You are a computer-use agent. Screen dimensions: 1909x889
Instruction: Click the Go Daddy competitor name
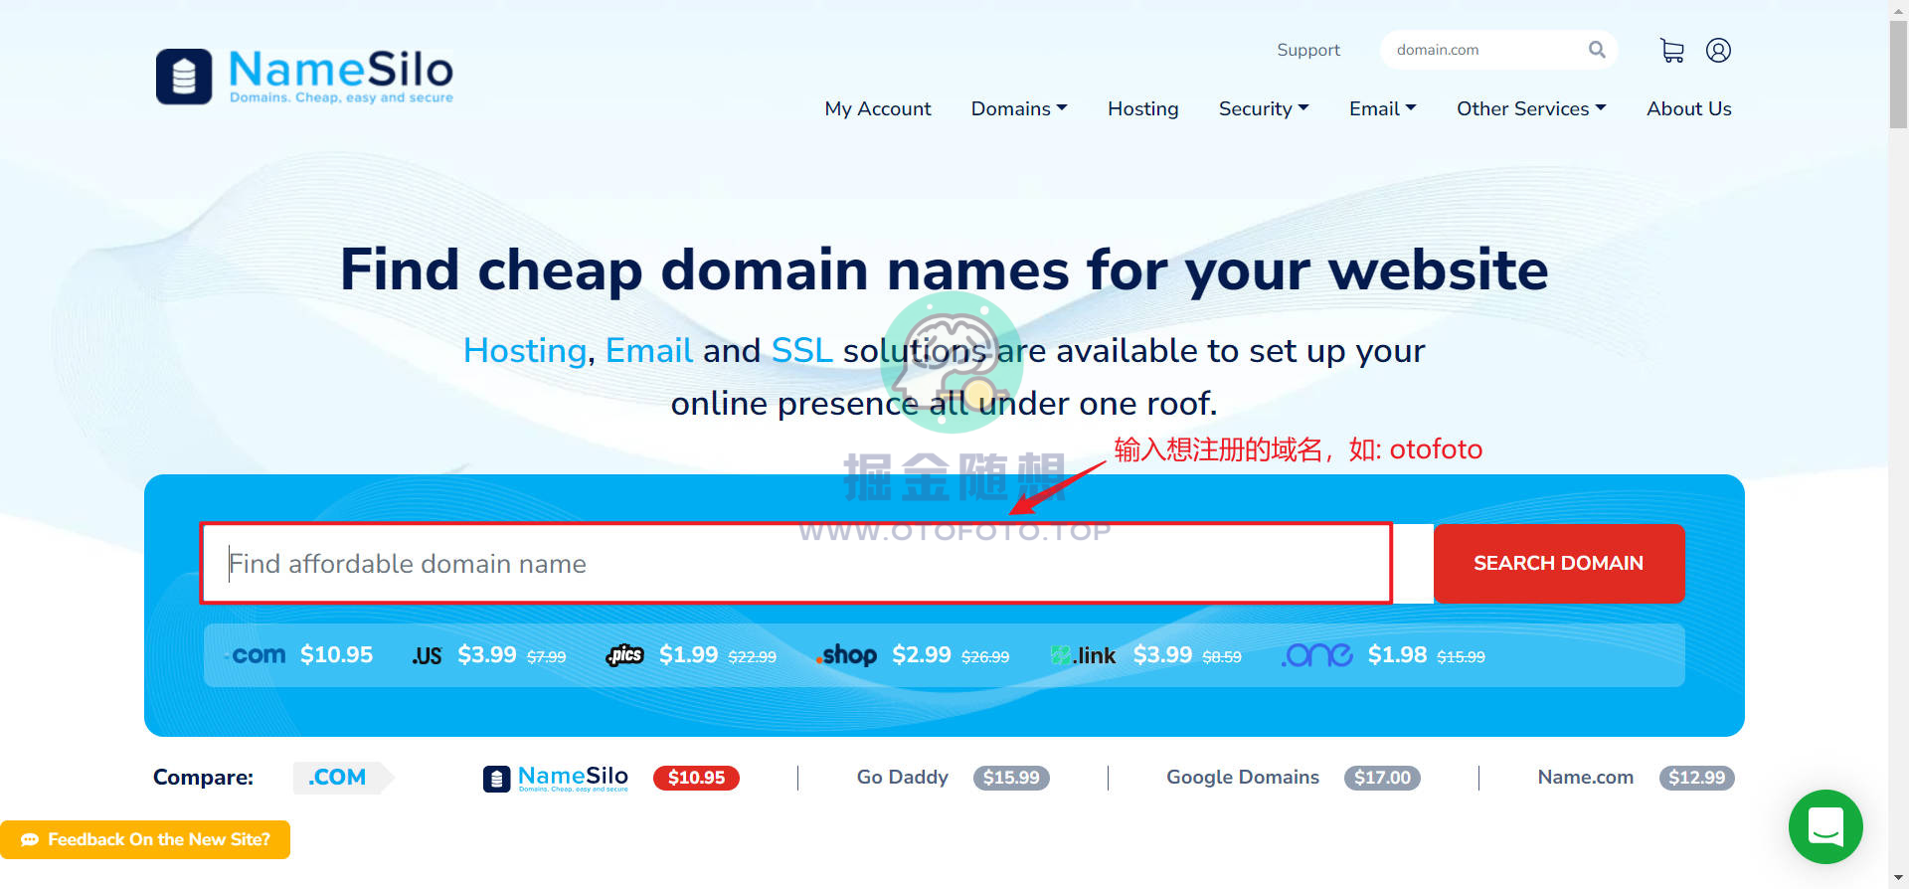(x=903, y=778)
